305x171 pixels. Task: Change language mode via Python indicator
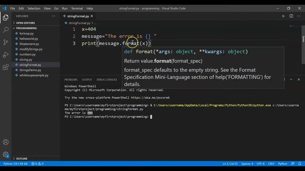[x=283, y=163]
